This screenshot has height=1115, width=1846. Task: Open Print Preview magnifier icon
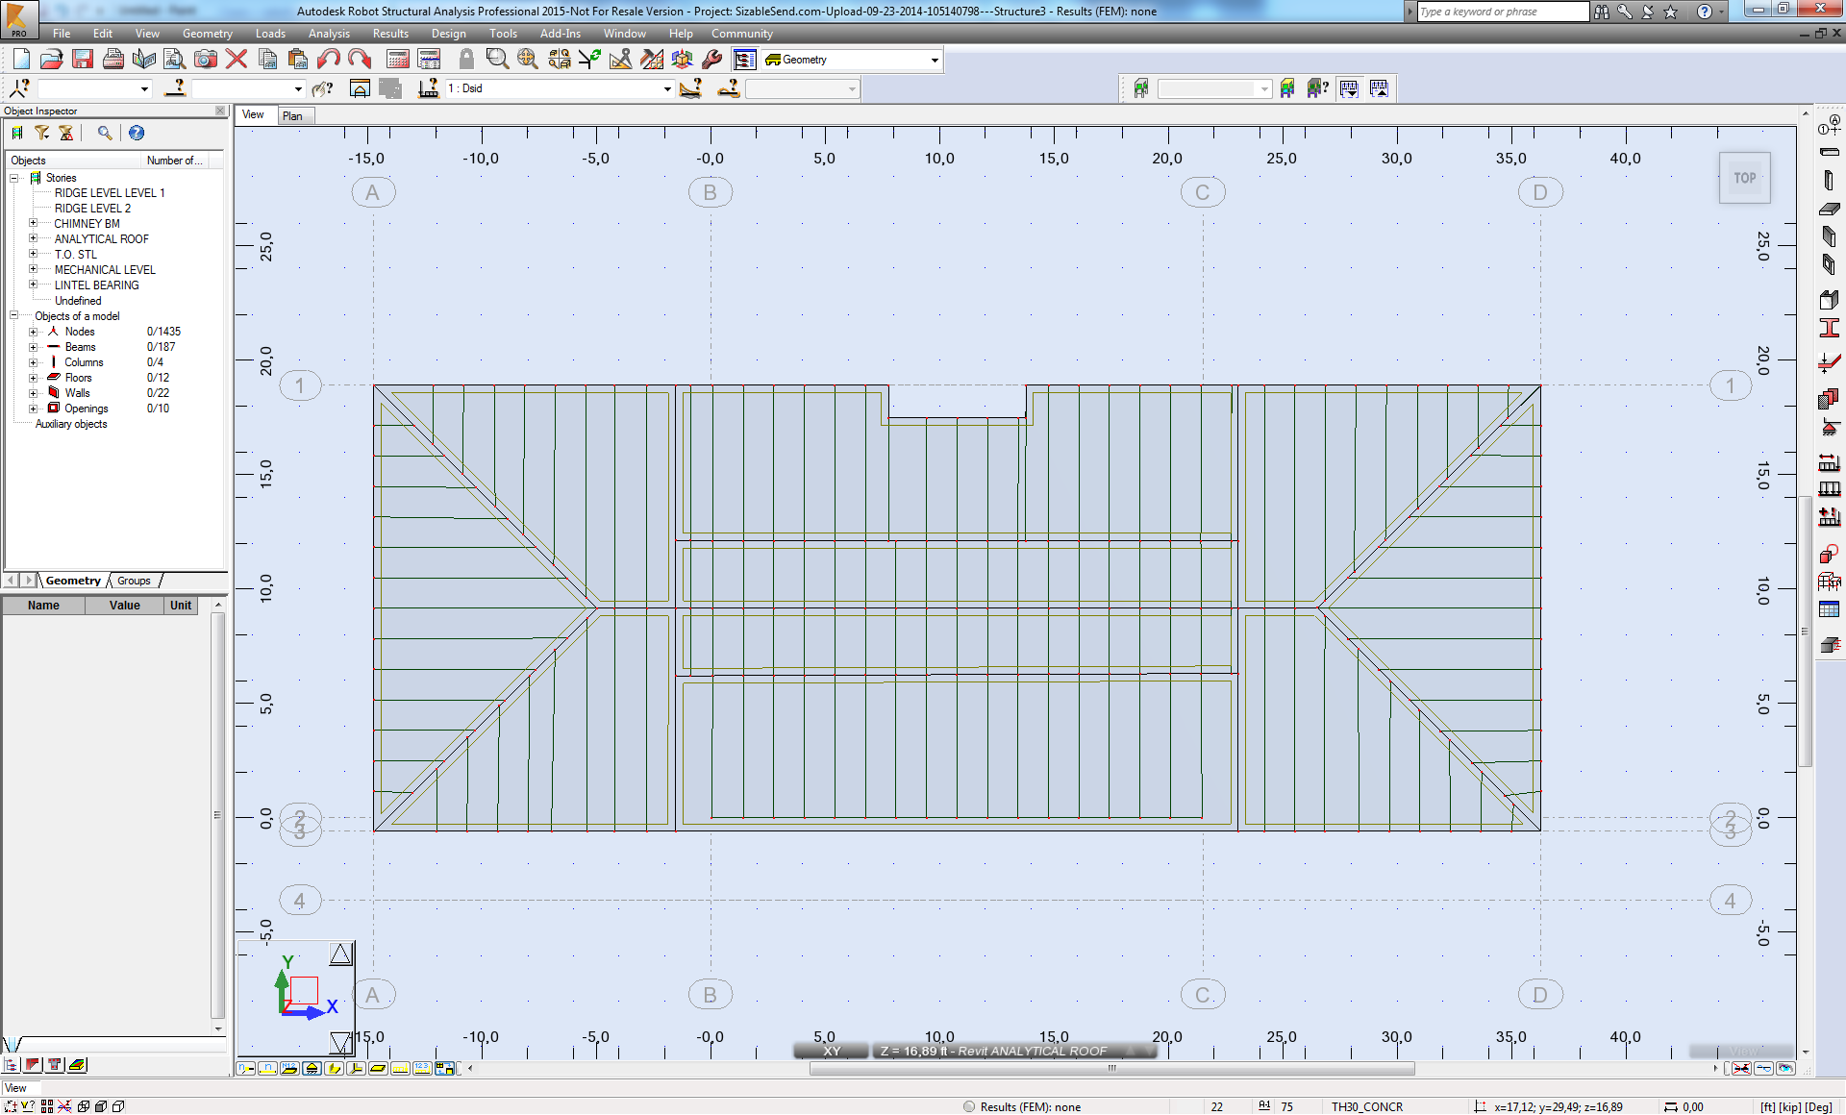click(x=175, y=60)
